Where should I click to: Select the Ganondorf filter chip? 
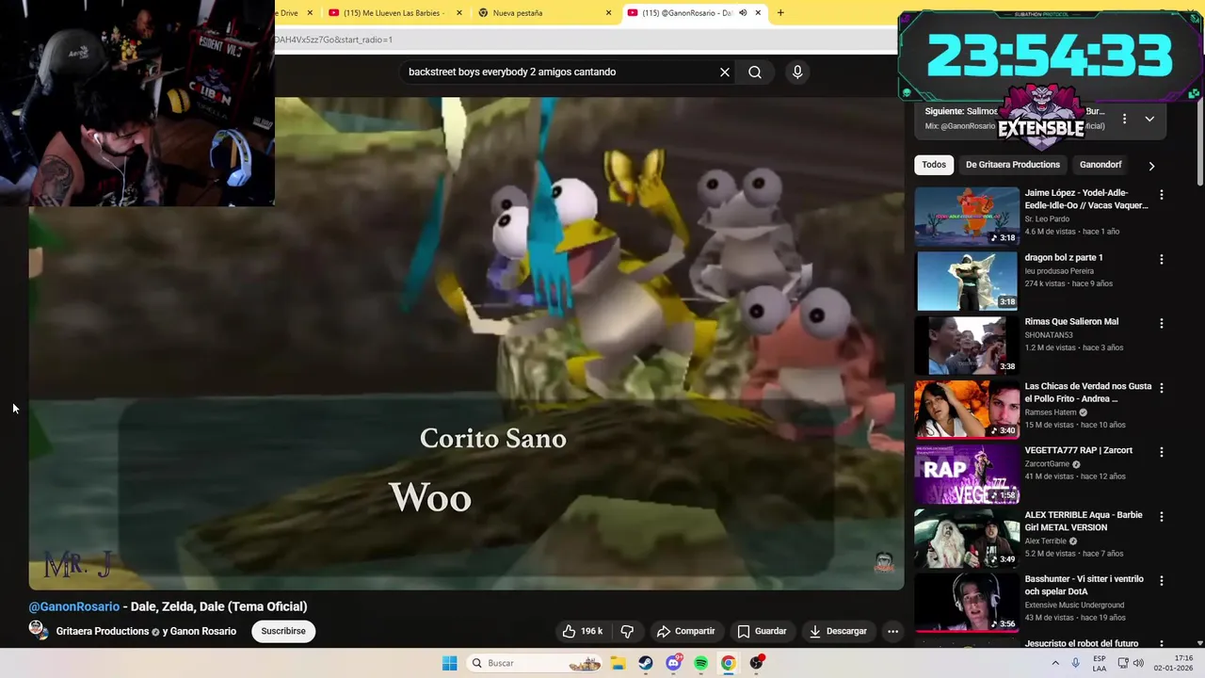(1101, 165)
